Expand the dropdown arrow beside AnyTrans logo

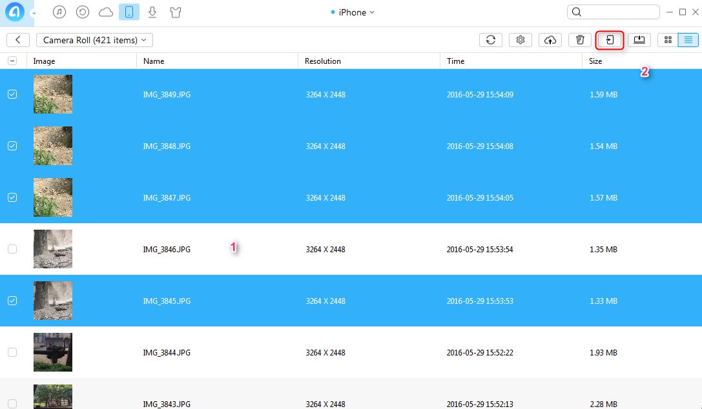[34, 13]
